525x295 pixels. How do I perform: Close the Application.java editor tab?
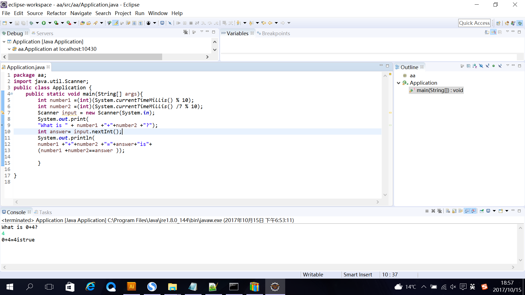pos(48,67)
